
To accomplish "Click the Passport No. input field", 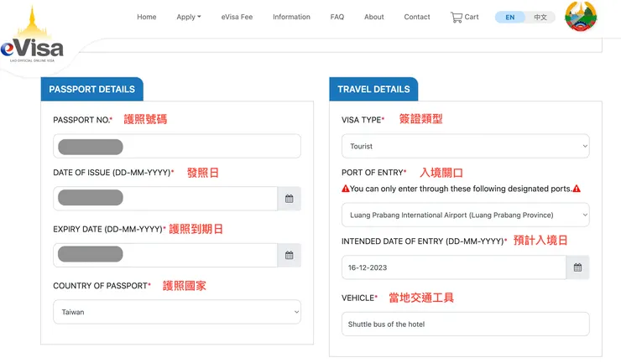I will pyautogui.click(x=177, y=146).
